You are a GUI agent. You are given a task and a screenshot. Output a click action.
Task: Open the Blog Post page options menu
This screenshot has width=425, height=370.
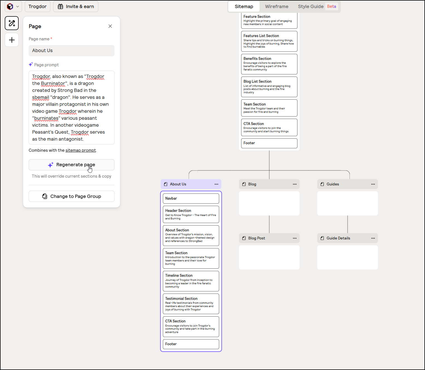click(x=295, y=238)
